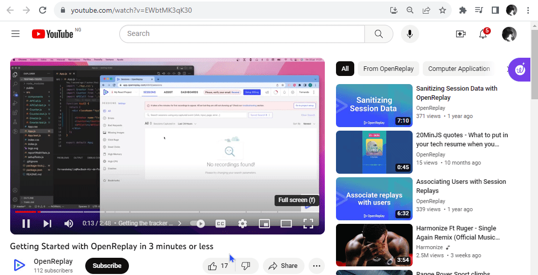The width and height of the screenshot is (538, 275).
Task: Click the browser address bar URL
Action: 131,10
